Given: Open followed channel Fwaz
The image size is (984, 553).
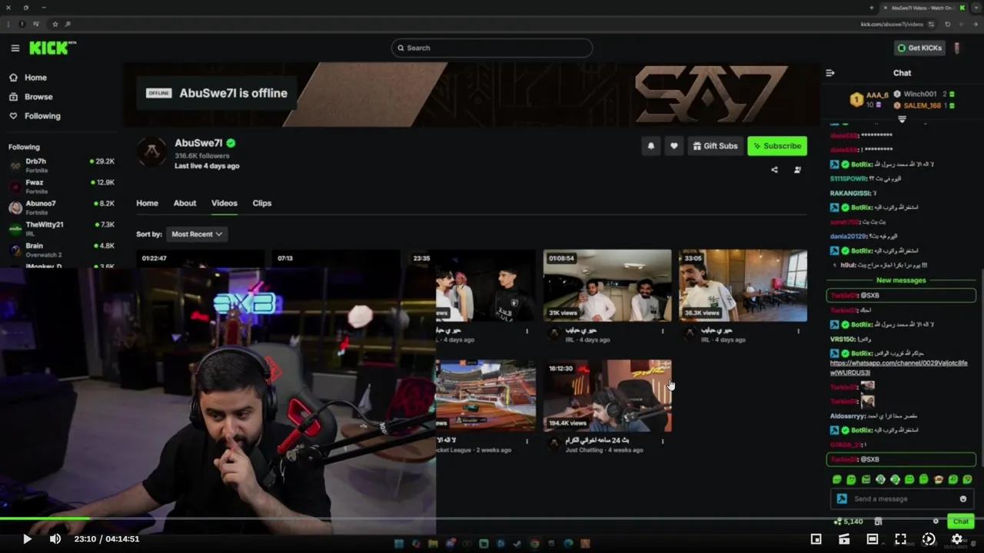Looking at the screenshot, I should (61, 187).
